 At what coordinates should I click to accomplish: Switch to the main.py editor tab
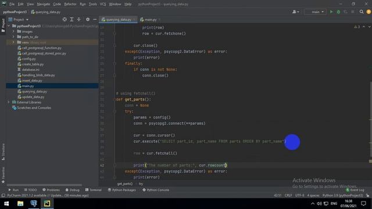[150, 20]
